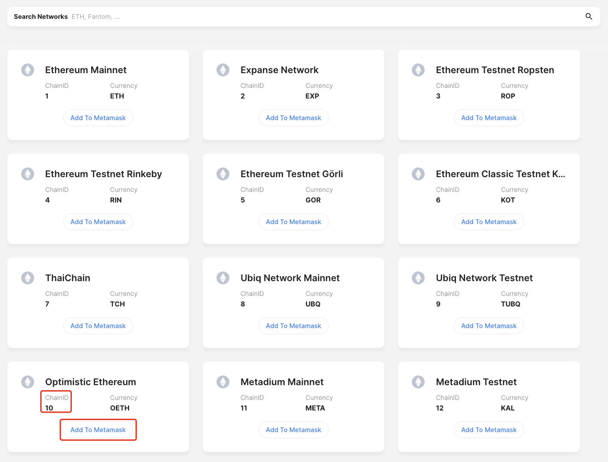
Task: Select the ThaiChain title
Action: pyautogui.click(x=68, y=278)
